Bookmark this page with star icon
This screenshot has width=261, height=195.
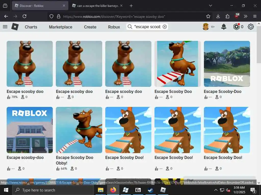[x=208, y=16]
